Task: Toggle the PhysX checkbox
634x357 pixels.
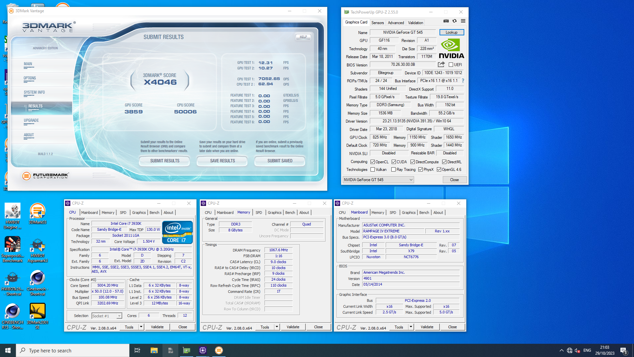Action: (420, 170)
